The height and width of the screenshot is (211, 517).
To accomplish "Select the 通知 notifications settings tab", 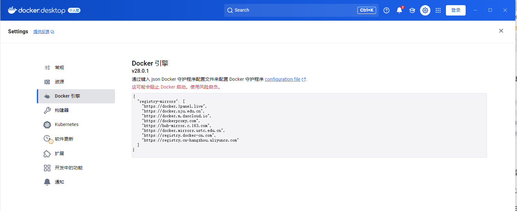I will pos(76,182).
